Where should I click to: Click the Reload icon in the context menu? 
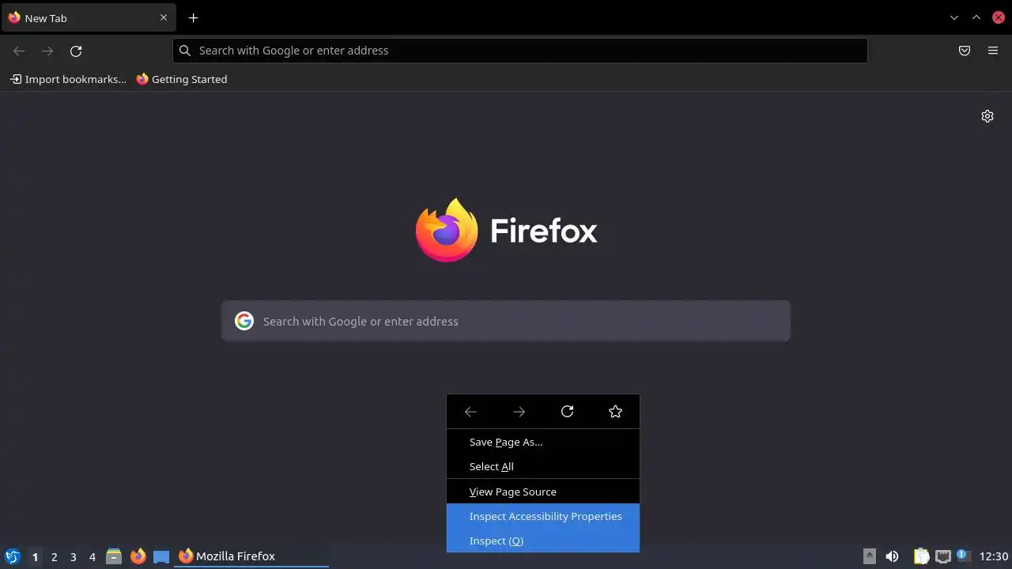point(567,412)
